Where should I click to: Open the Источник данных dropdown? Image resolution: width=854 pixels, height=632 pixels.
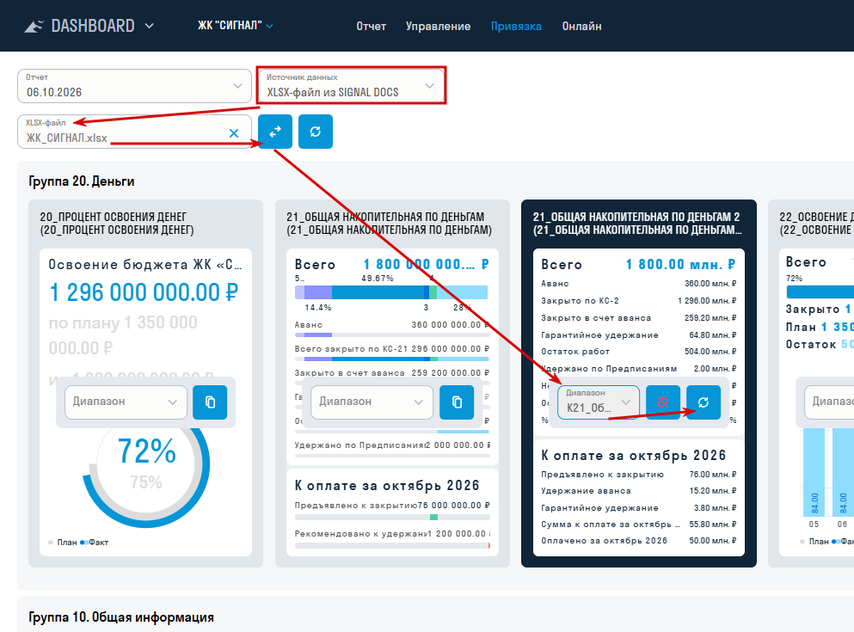point(351,86)
